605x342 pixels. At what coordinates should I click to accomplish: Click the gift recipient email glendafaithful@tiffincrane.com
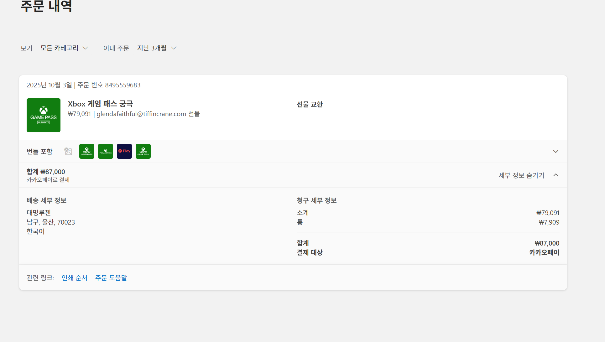point(141,114)
